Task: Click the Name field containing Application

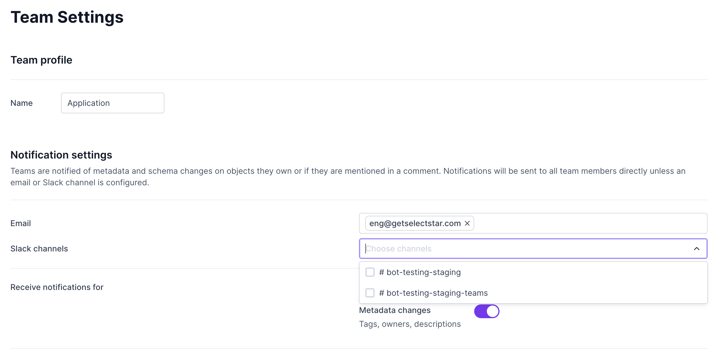Action: click(113, 103)
